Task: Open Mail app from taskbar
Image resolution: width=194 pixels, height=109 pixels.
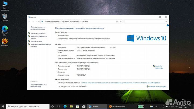Action: click(84, 106)
